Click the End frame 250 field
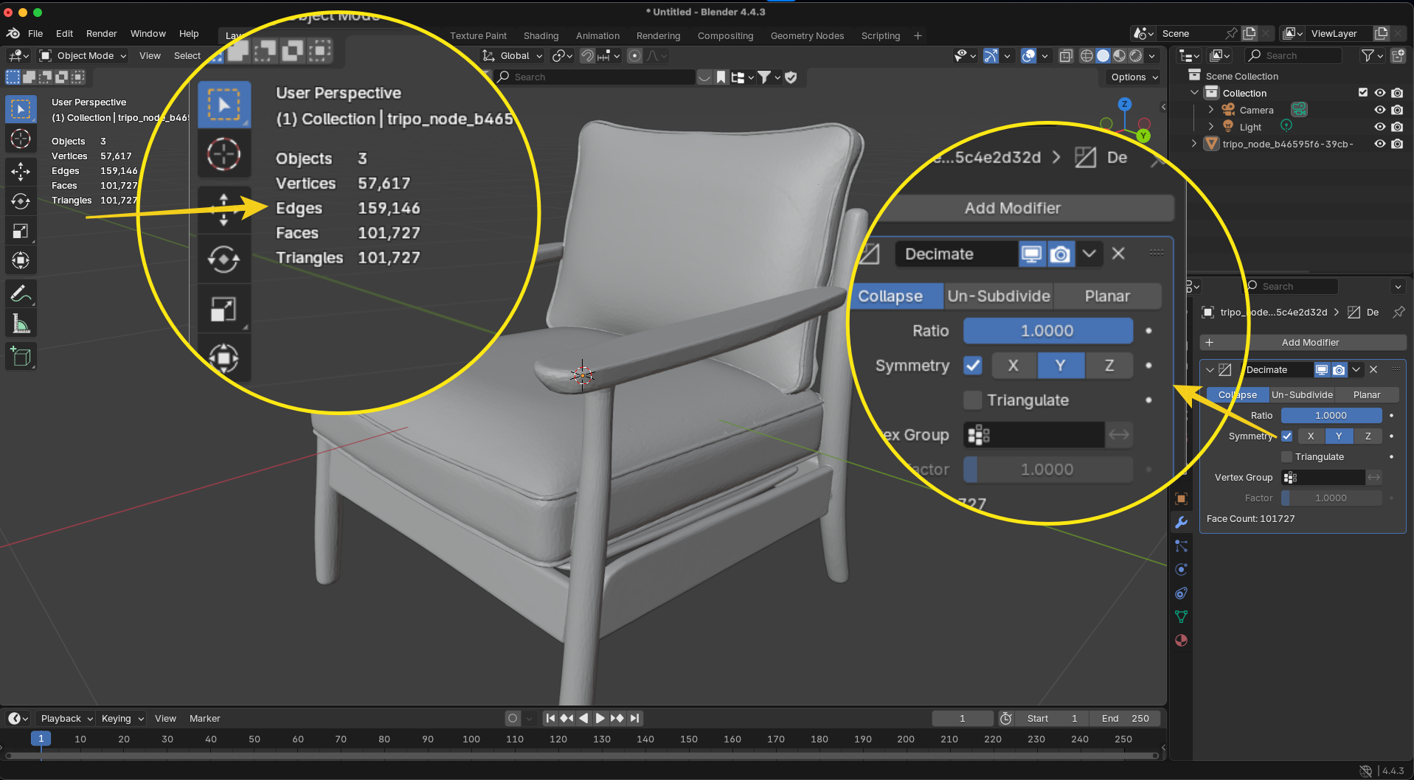The height and width of the screenshot is (780, 1414). (1126, 718)
